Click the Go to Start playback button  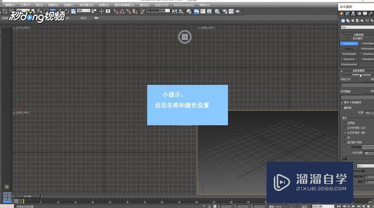click(339, 207)
